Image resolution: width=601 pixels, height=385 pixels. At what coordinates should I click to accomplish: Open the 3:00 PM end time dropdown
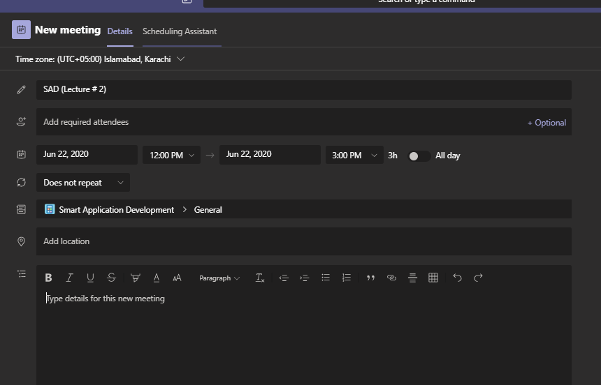354,155
